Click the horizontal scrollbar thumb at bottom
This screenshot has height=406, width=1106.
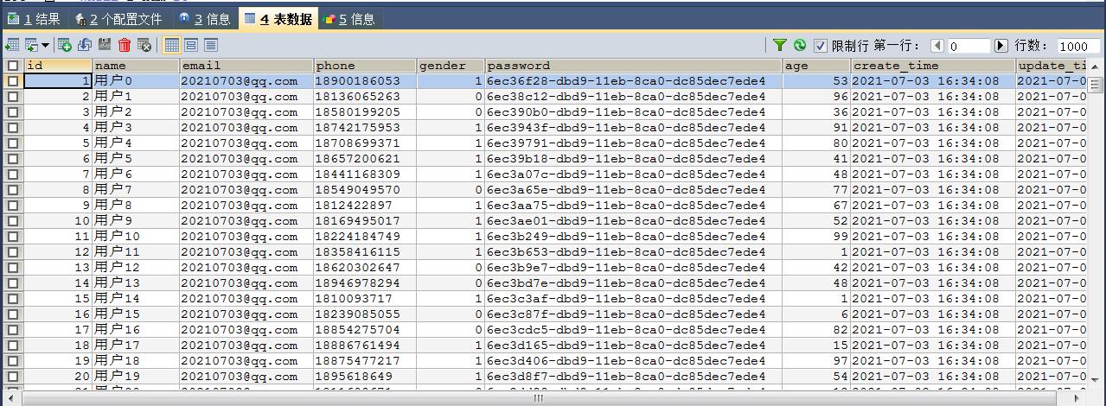click(x=540, y=398)
